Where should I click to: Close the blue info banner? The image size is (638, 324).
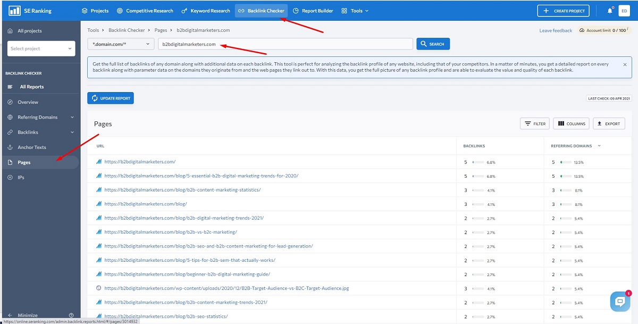coord(625,64)
